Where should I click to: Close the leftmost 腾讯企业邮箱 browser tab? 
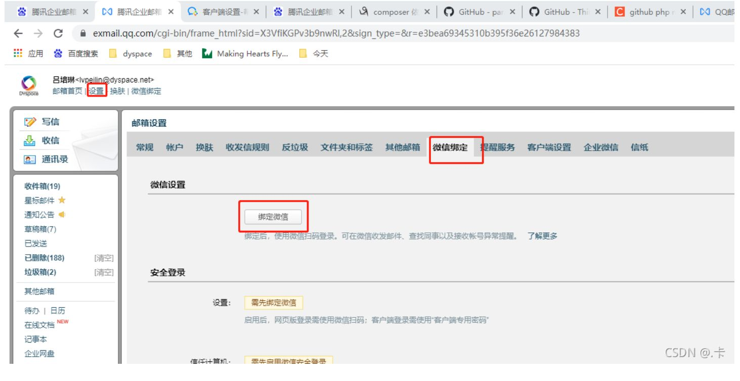(85, 12)
